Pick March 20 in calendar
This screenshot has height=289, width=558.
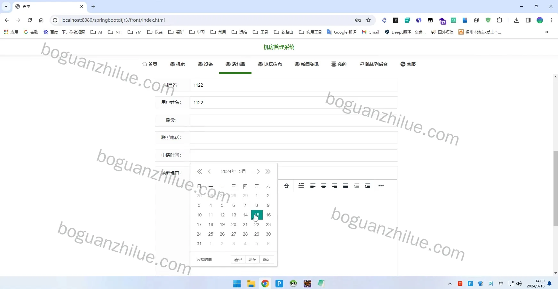(234, 224)
